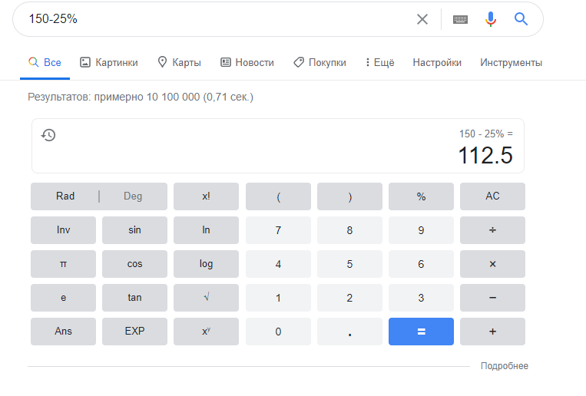Insert Euler's constant e
Screen dimensions: 586x396
[x=63, y=298]
